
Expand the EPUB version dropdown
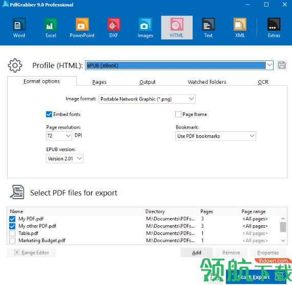[65, 158]
